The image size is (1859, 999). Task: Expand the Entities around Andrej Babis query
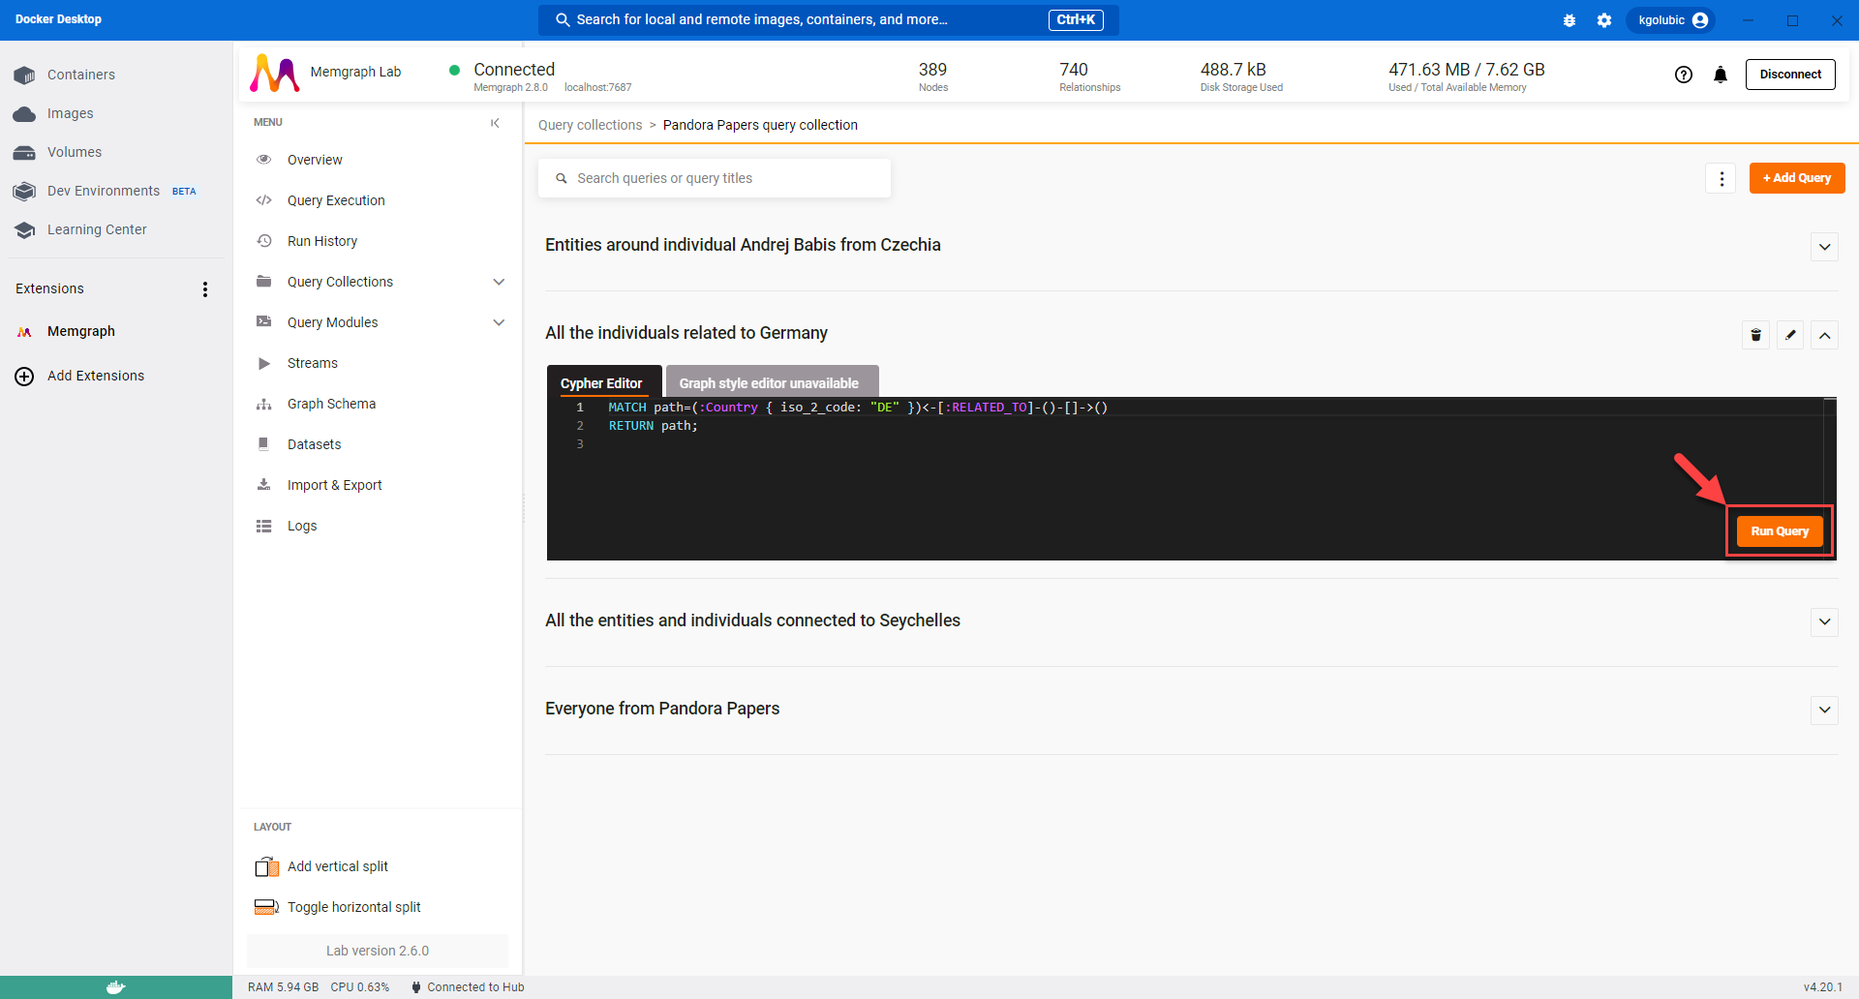point(1824,247)
